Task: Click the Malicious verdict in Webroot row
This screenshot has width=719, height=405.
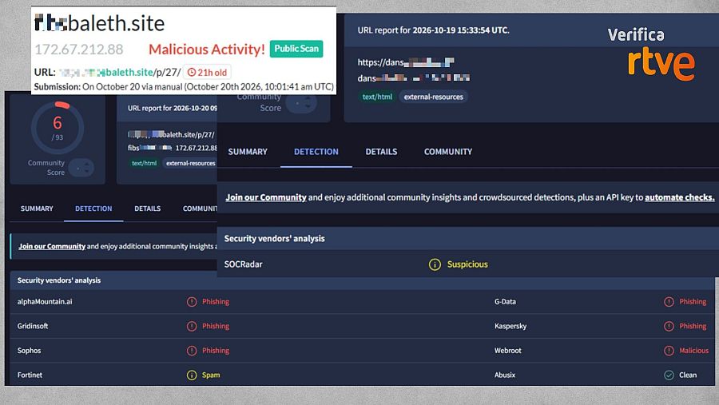Action: coord(693,351)
